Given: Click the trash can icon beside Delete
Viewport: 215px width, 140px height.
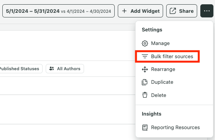Looking at the screenshot, I should coord(145,95).
